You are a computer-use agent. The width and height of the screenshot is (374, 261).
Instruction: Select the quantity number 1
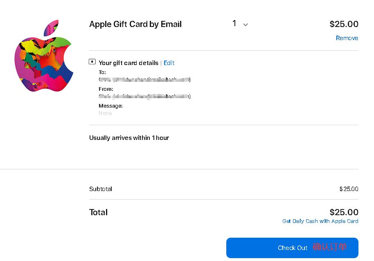coord(234,24)
